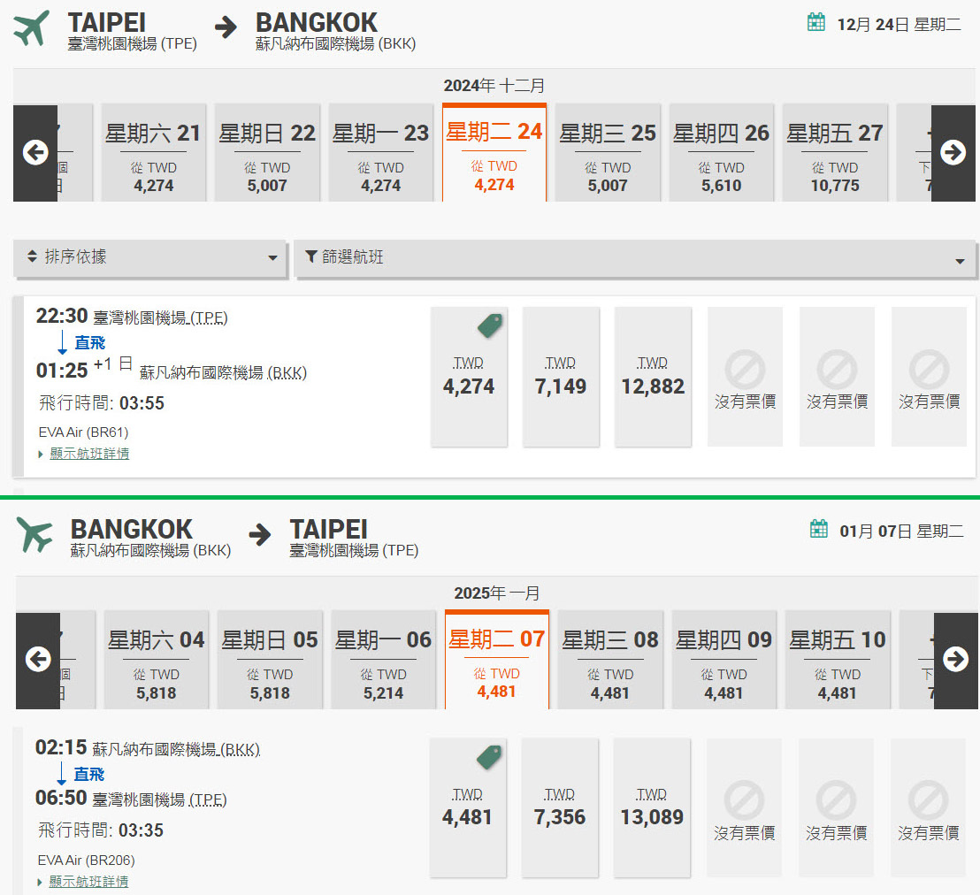The image size is (980, 895).
Task: Select outbound date 星期五 27 at TWD 10,775
Action: (835, 153)
